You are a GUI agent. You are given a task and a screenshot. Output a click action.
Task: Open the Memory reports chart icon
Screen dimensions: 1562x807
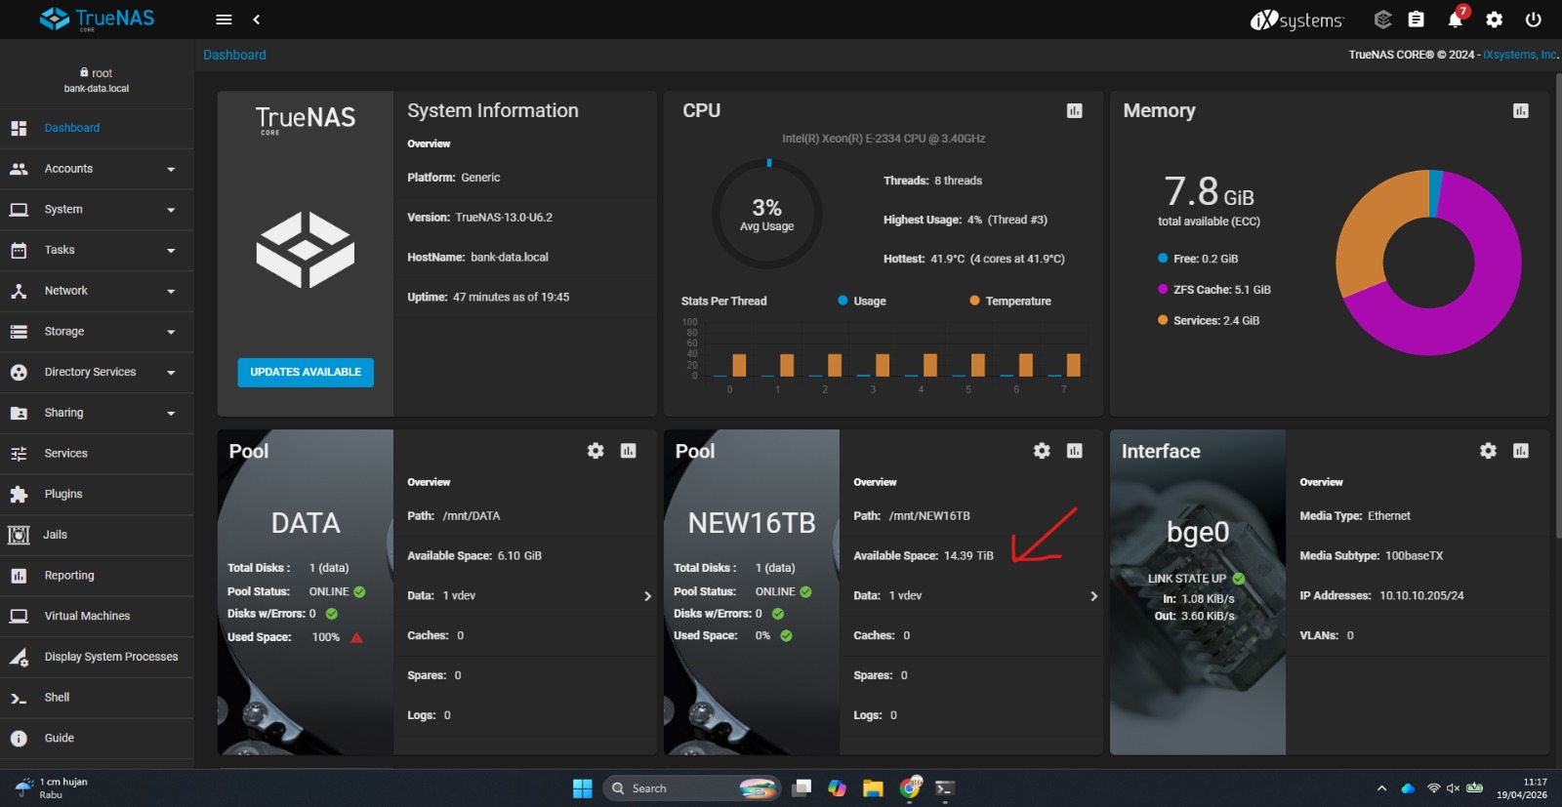tap(1520, 111)
